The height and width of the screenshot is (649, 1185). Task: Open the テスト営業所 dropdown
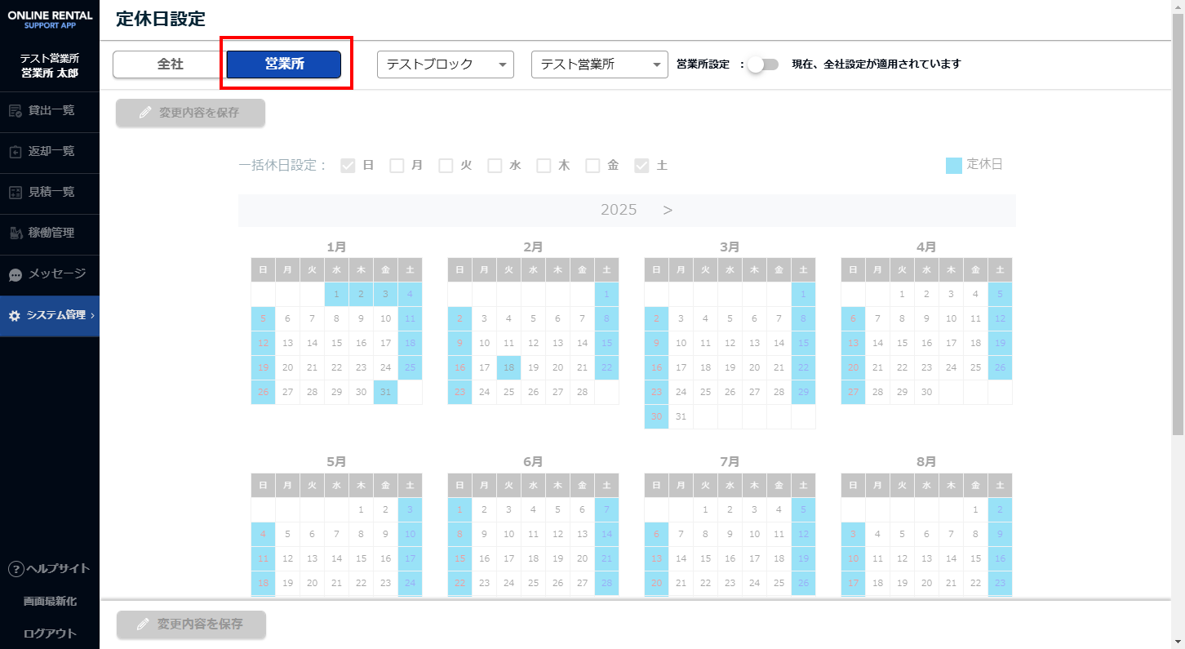coord(599,64)
